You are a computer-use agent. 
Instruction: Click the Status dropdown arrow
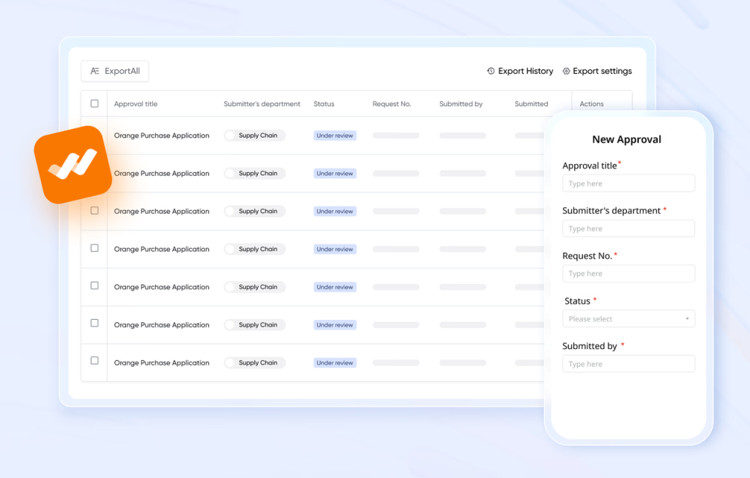pos(687,319)
